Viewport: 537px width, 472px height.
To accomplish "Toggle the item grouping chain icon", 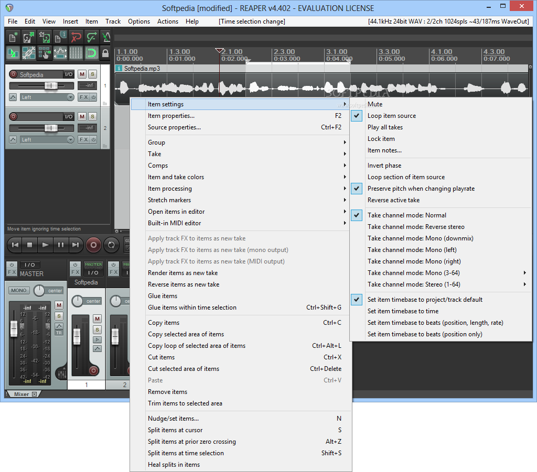I will (x=29, y=53).
